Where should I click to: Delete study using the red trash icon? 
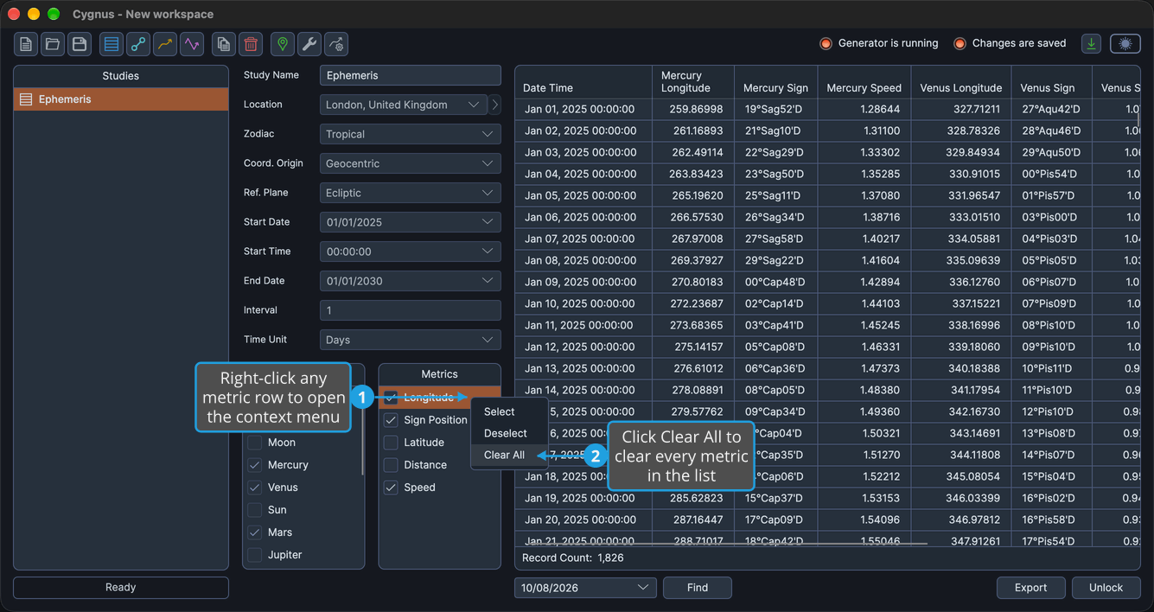point(251,44)
